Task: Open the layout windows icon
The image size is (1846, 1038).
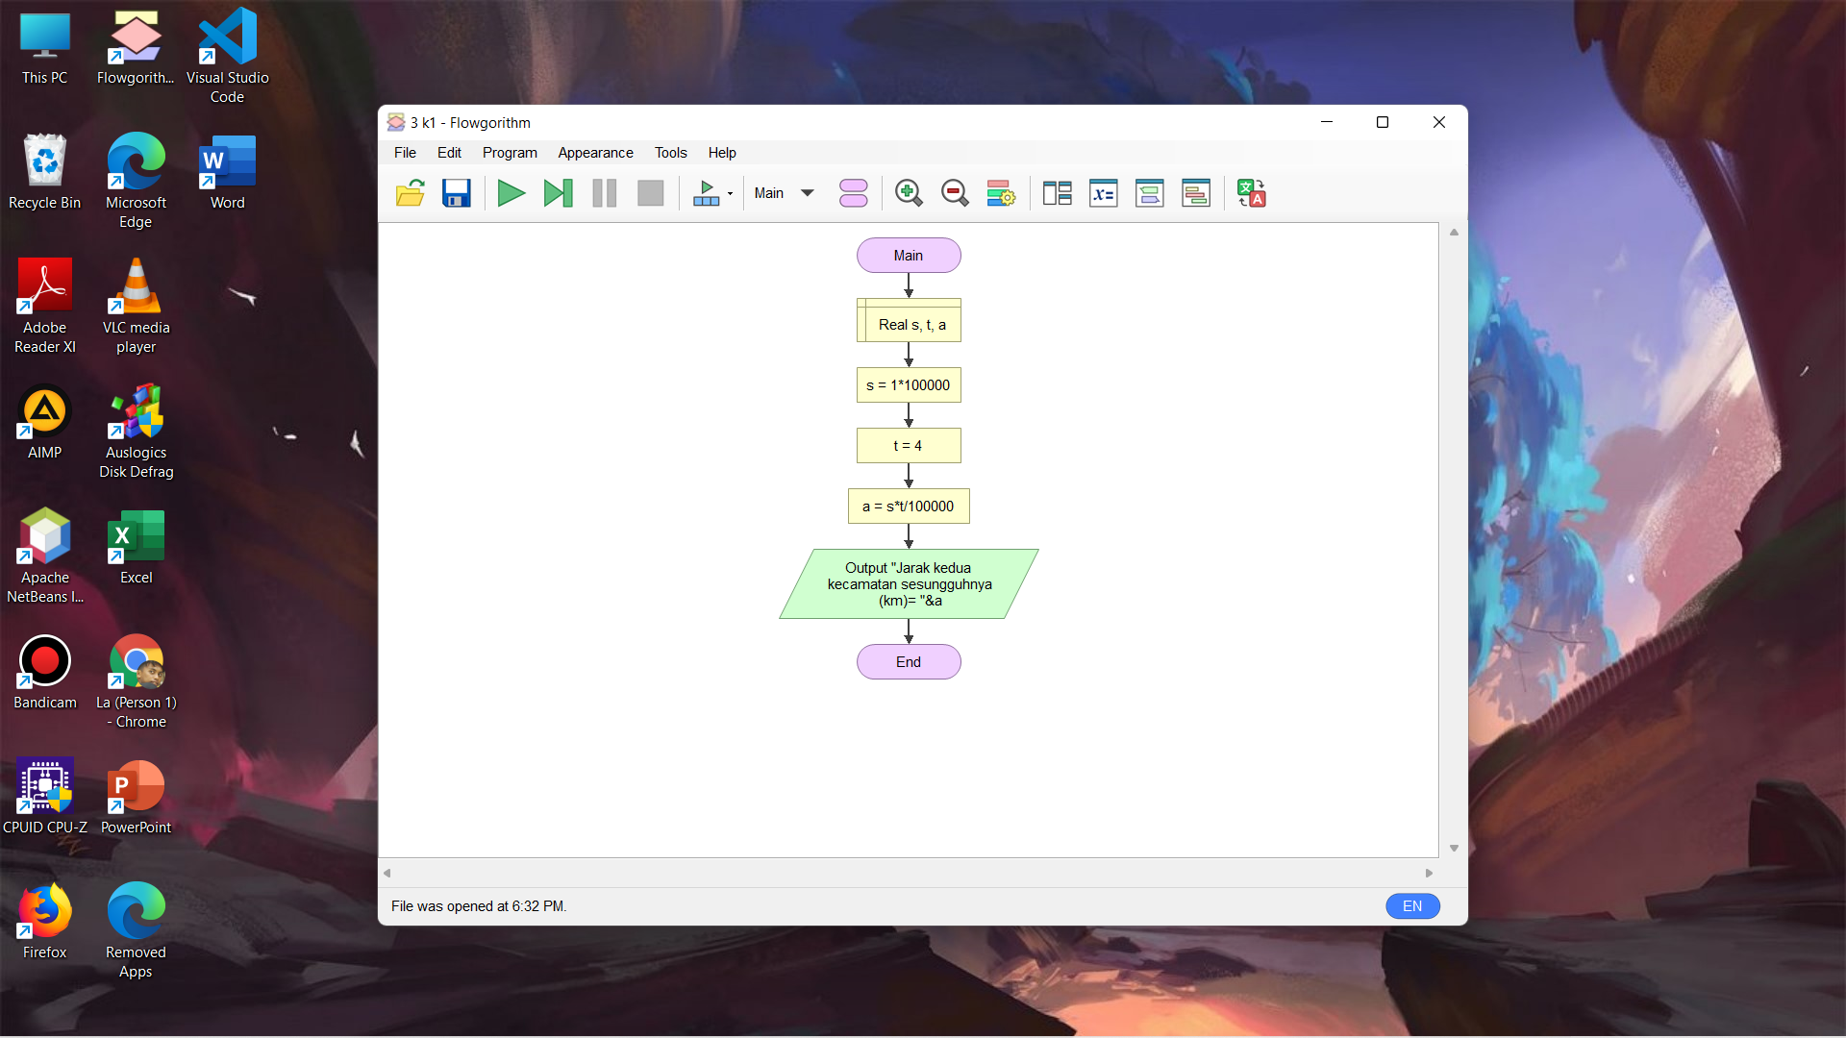Action: pos(1058,193)
